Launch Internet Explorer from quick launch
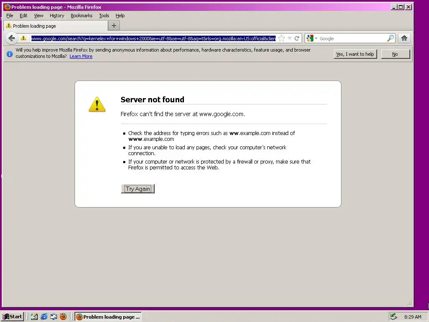Image resolution: width=429 pixels, height=322 pixels. tap(44, 317)
